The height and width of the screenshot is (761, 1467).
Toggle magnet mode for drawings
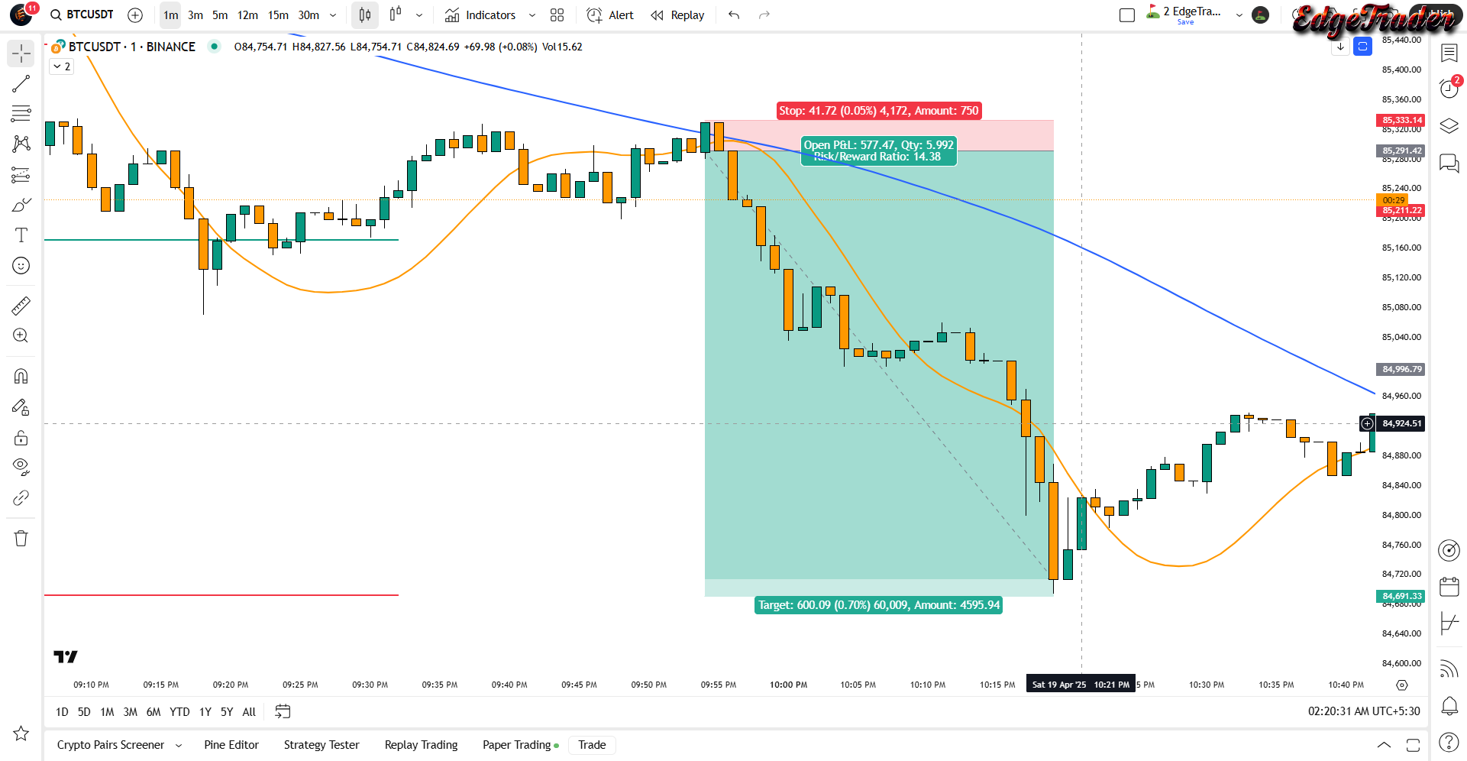click(21, 377)
